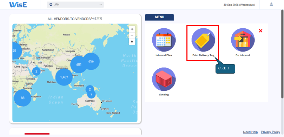Open the Need Help link
Screen dimensions: 284x137
pyautogui.click(x=250, y=132)
